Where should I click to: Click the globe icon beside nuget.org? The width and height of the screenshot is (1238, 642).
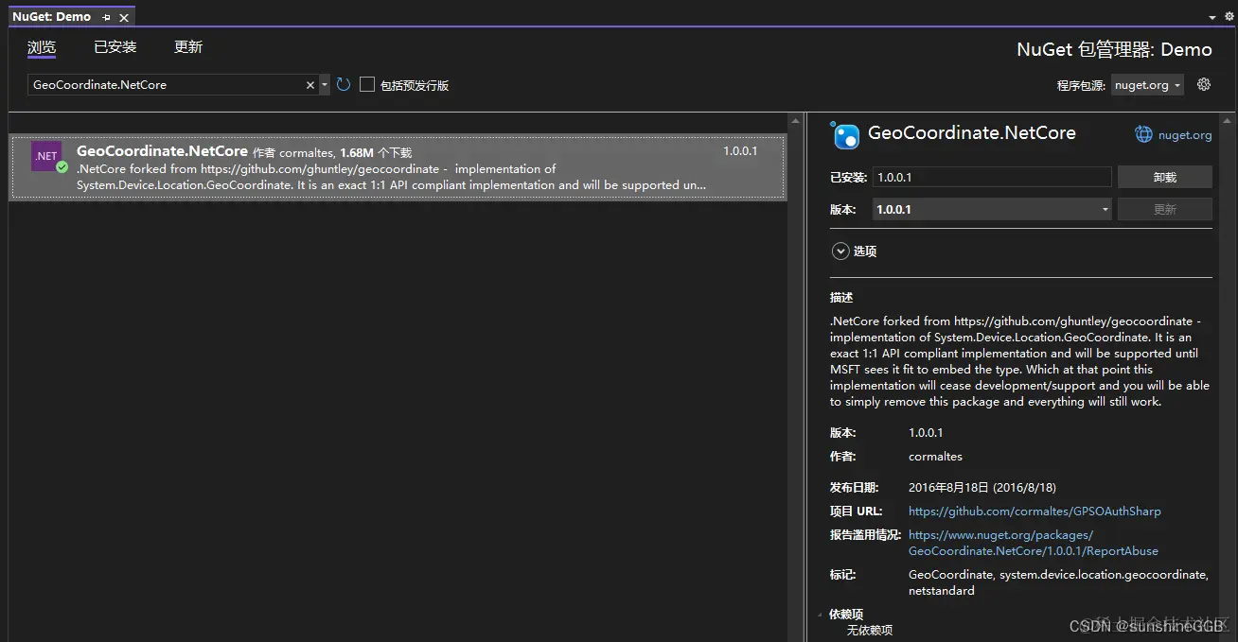click(x=1143, y=134)
